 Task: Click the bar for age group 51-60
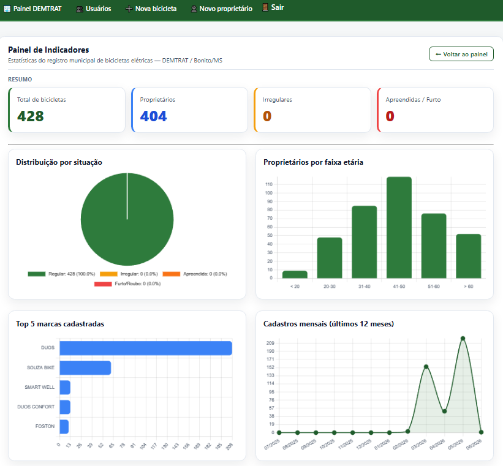click(434, 246)
